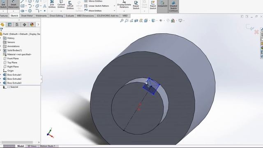The height and width of the screenshot is (148, 263).
Task: Open Display Style cube icon
Action: click(x=153, y=21)
